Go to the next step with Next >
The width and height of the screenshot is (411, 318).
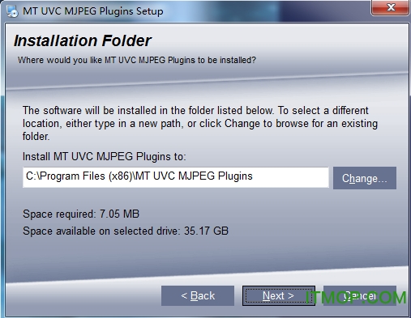(279, 295)
